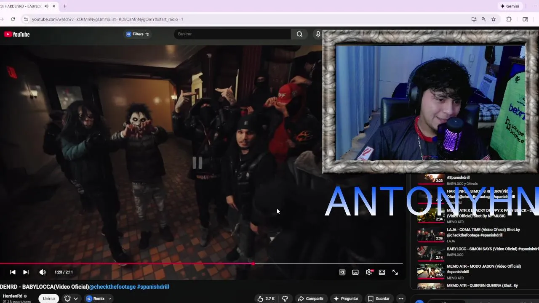Click Guardar save button

[x=379, y=299]
